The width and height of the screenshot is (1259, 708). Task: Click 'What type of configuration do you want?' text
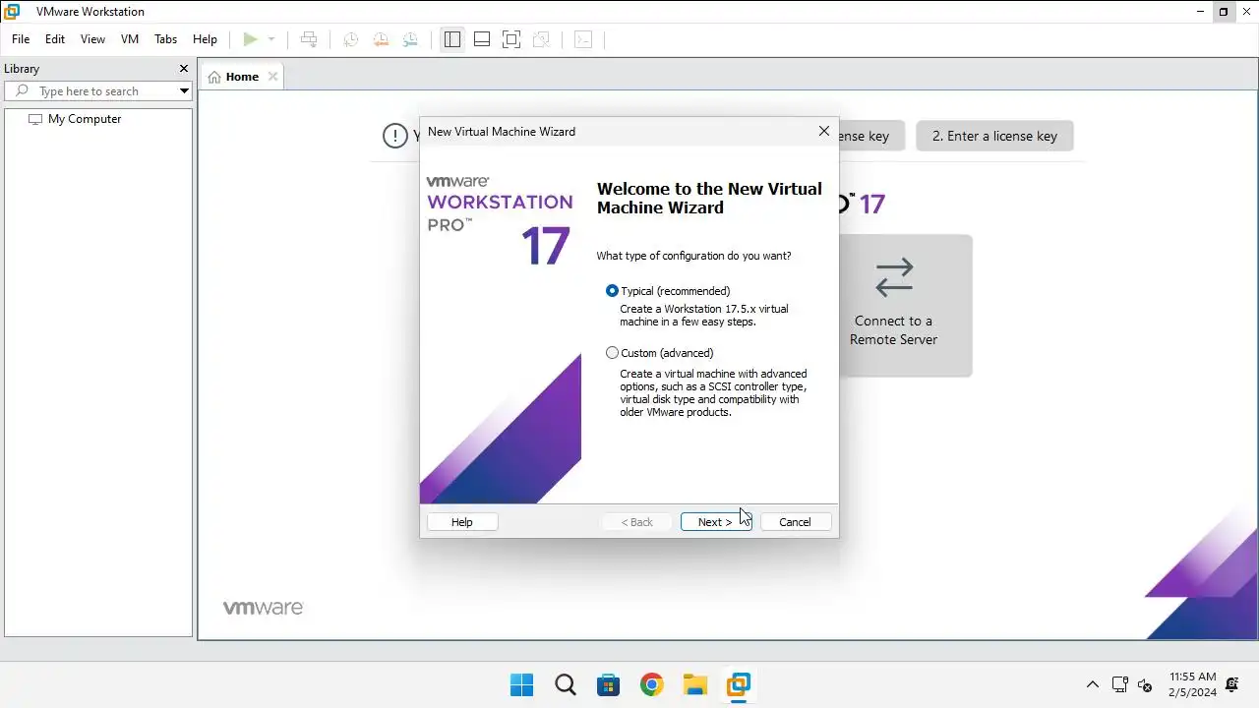tap(693, 256)
